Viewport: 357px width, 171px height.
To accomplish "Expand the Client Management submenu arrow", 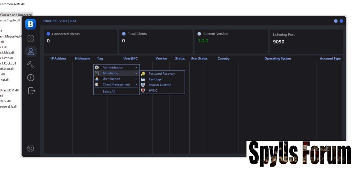I will pyautogui.click(x=136, y=84).
